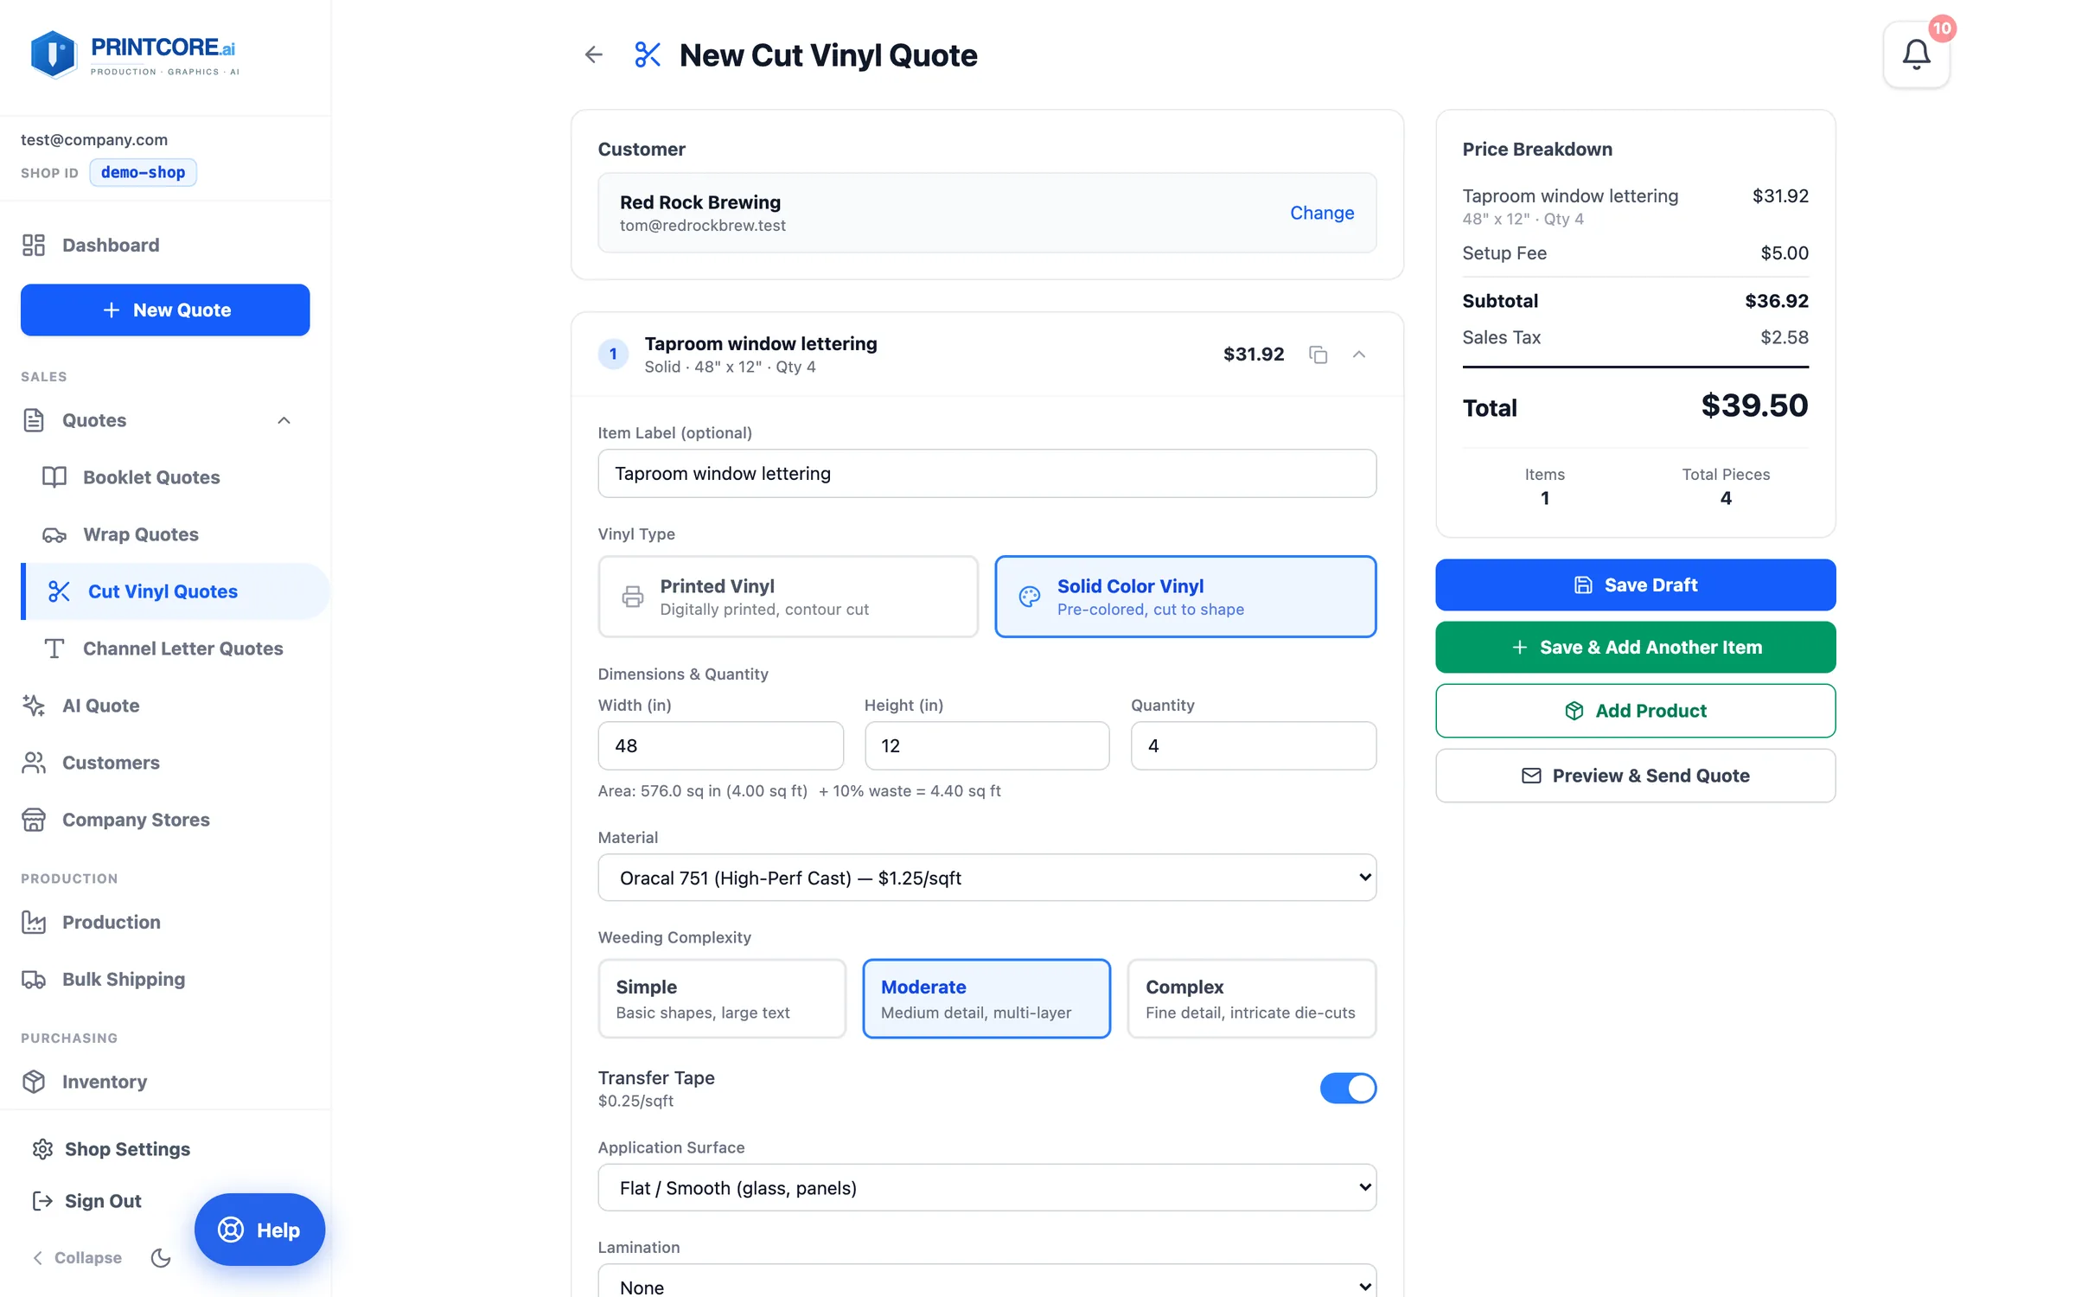2075x1297 pixels.
Task: Open the Lamination dropdown
Action: 986,1281
